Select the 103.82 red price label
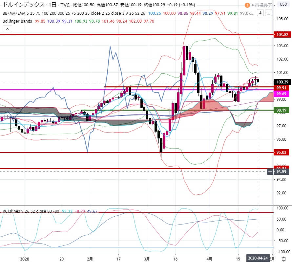292x269 pixels. (282, 35)
